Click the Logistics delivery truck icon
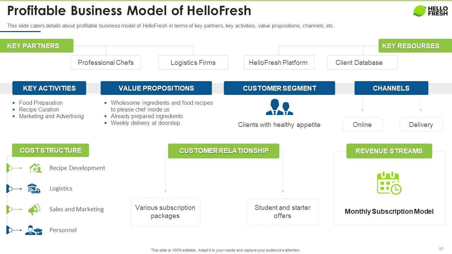 coord(34,189)
